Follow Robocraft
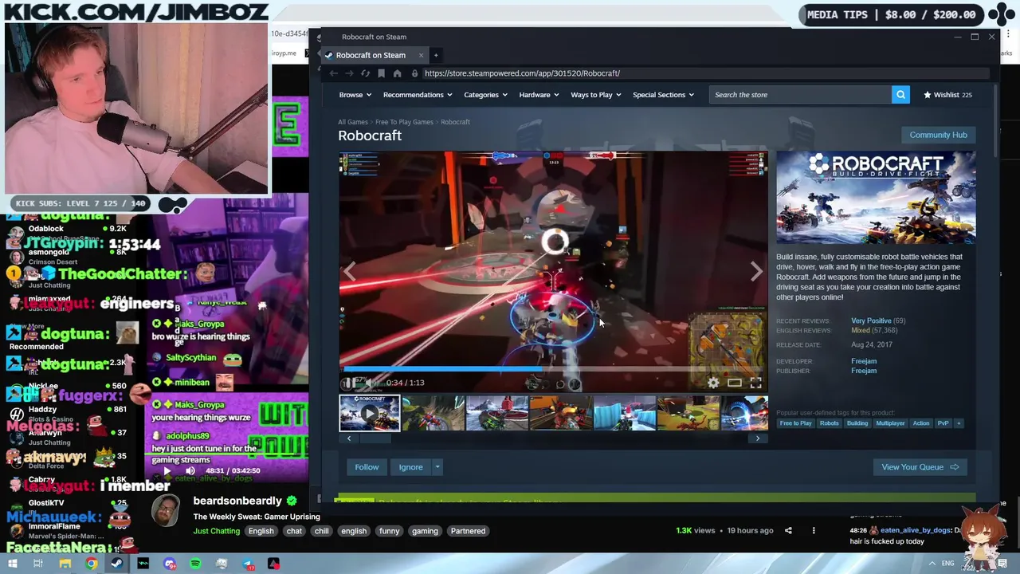The image size is (1020, 574). tap(367, 467)
